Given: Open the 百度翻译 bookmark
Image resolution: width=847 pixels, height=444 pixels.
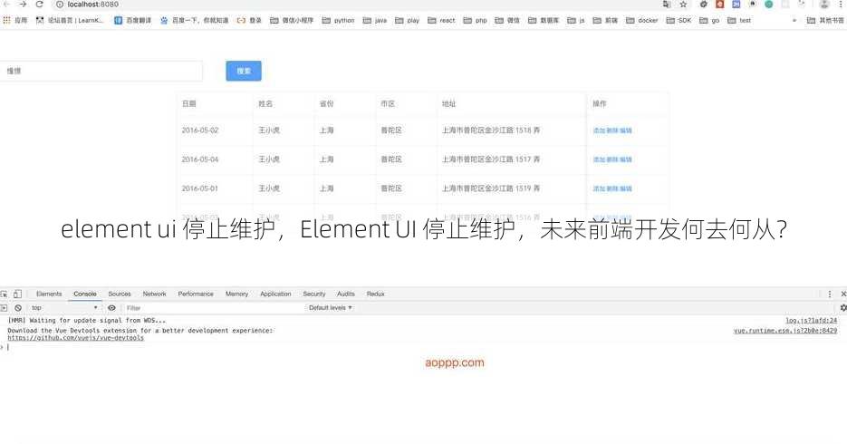Looking at the screenshot, I should coord(133,20).
